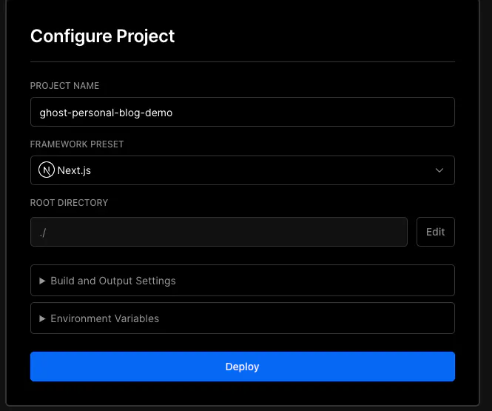
Task: Expand Environment Variables section
Action: [x=242, y=318]
